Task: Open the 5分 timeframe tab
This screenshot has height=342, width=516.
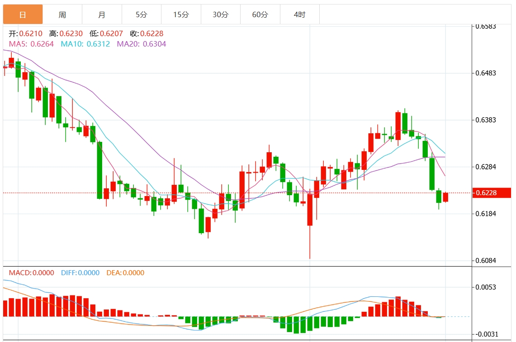Action: [142, 14]
